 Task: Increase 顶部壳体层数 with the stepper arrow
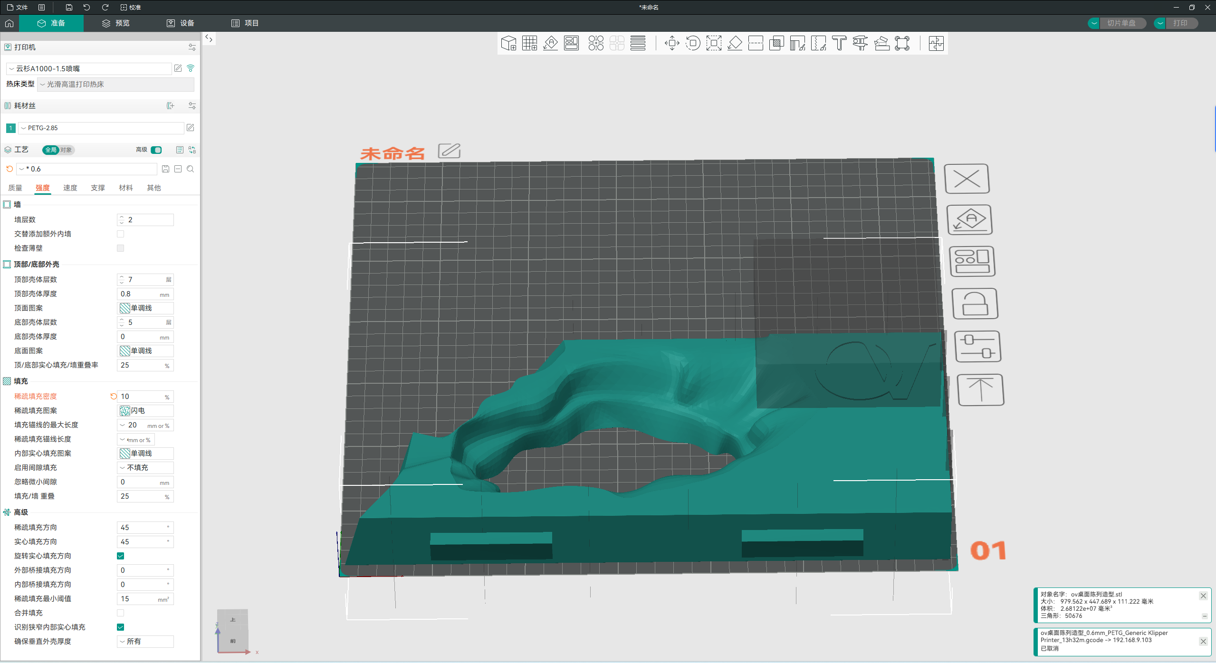122,277
